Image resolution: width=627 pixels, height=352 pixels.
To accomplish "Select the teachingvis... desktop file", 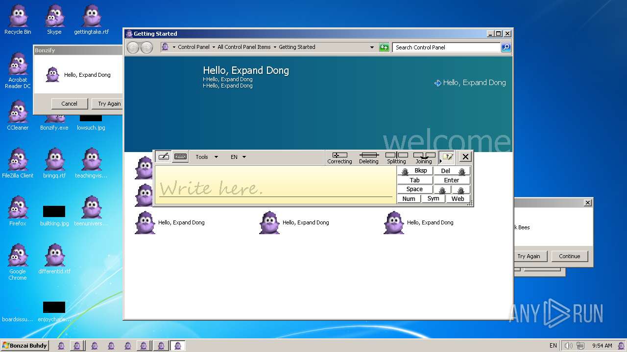I will [92, 164].
